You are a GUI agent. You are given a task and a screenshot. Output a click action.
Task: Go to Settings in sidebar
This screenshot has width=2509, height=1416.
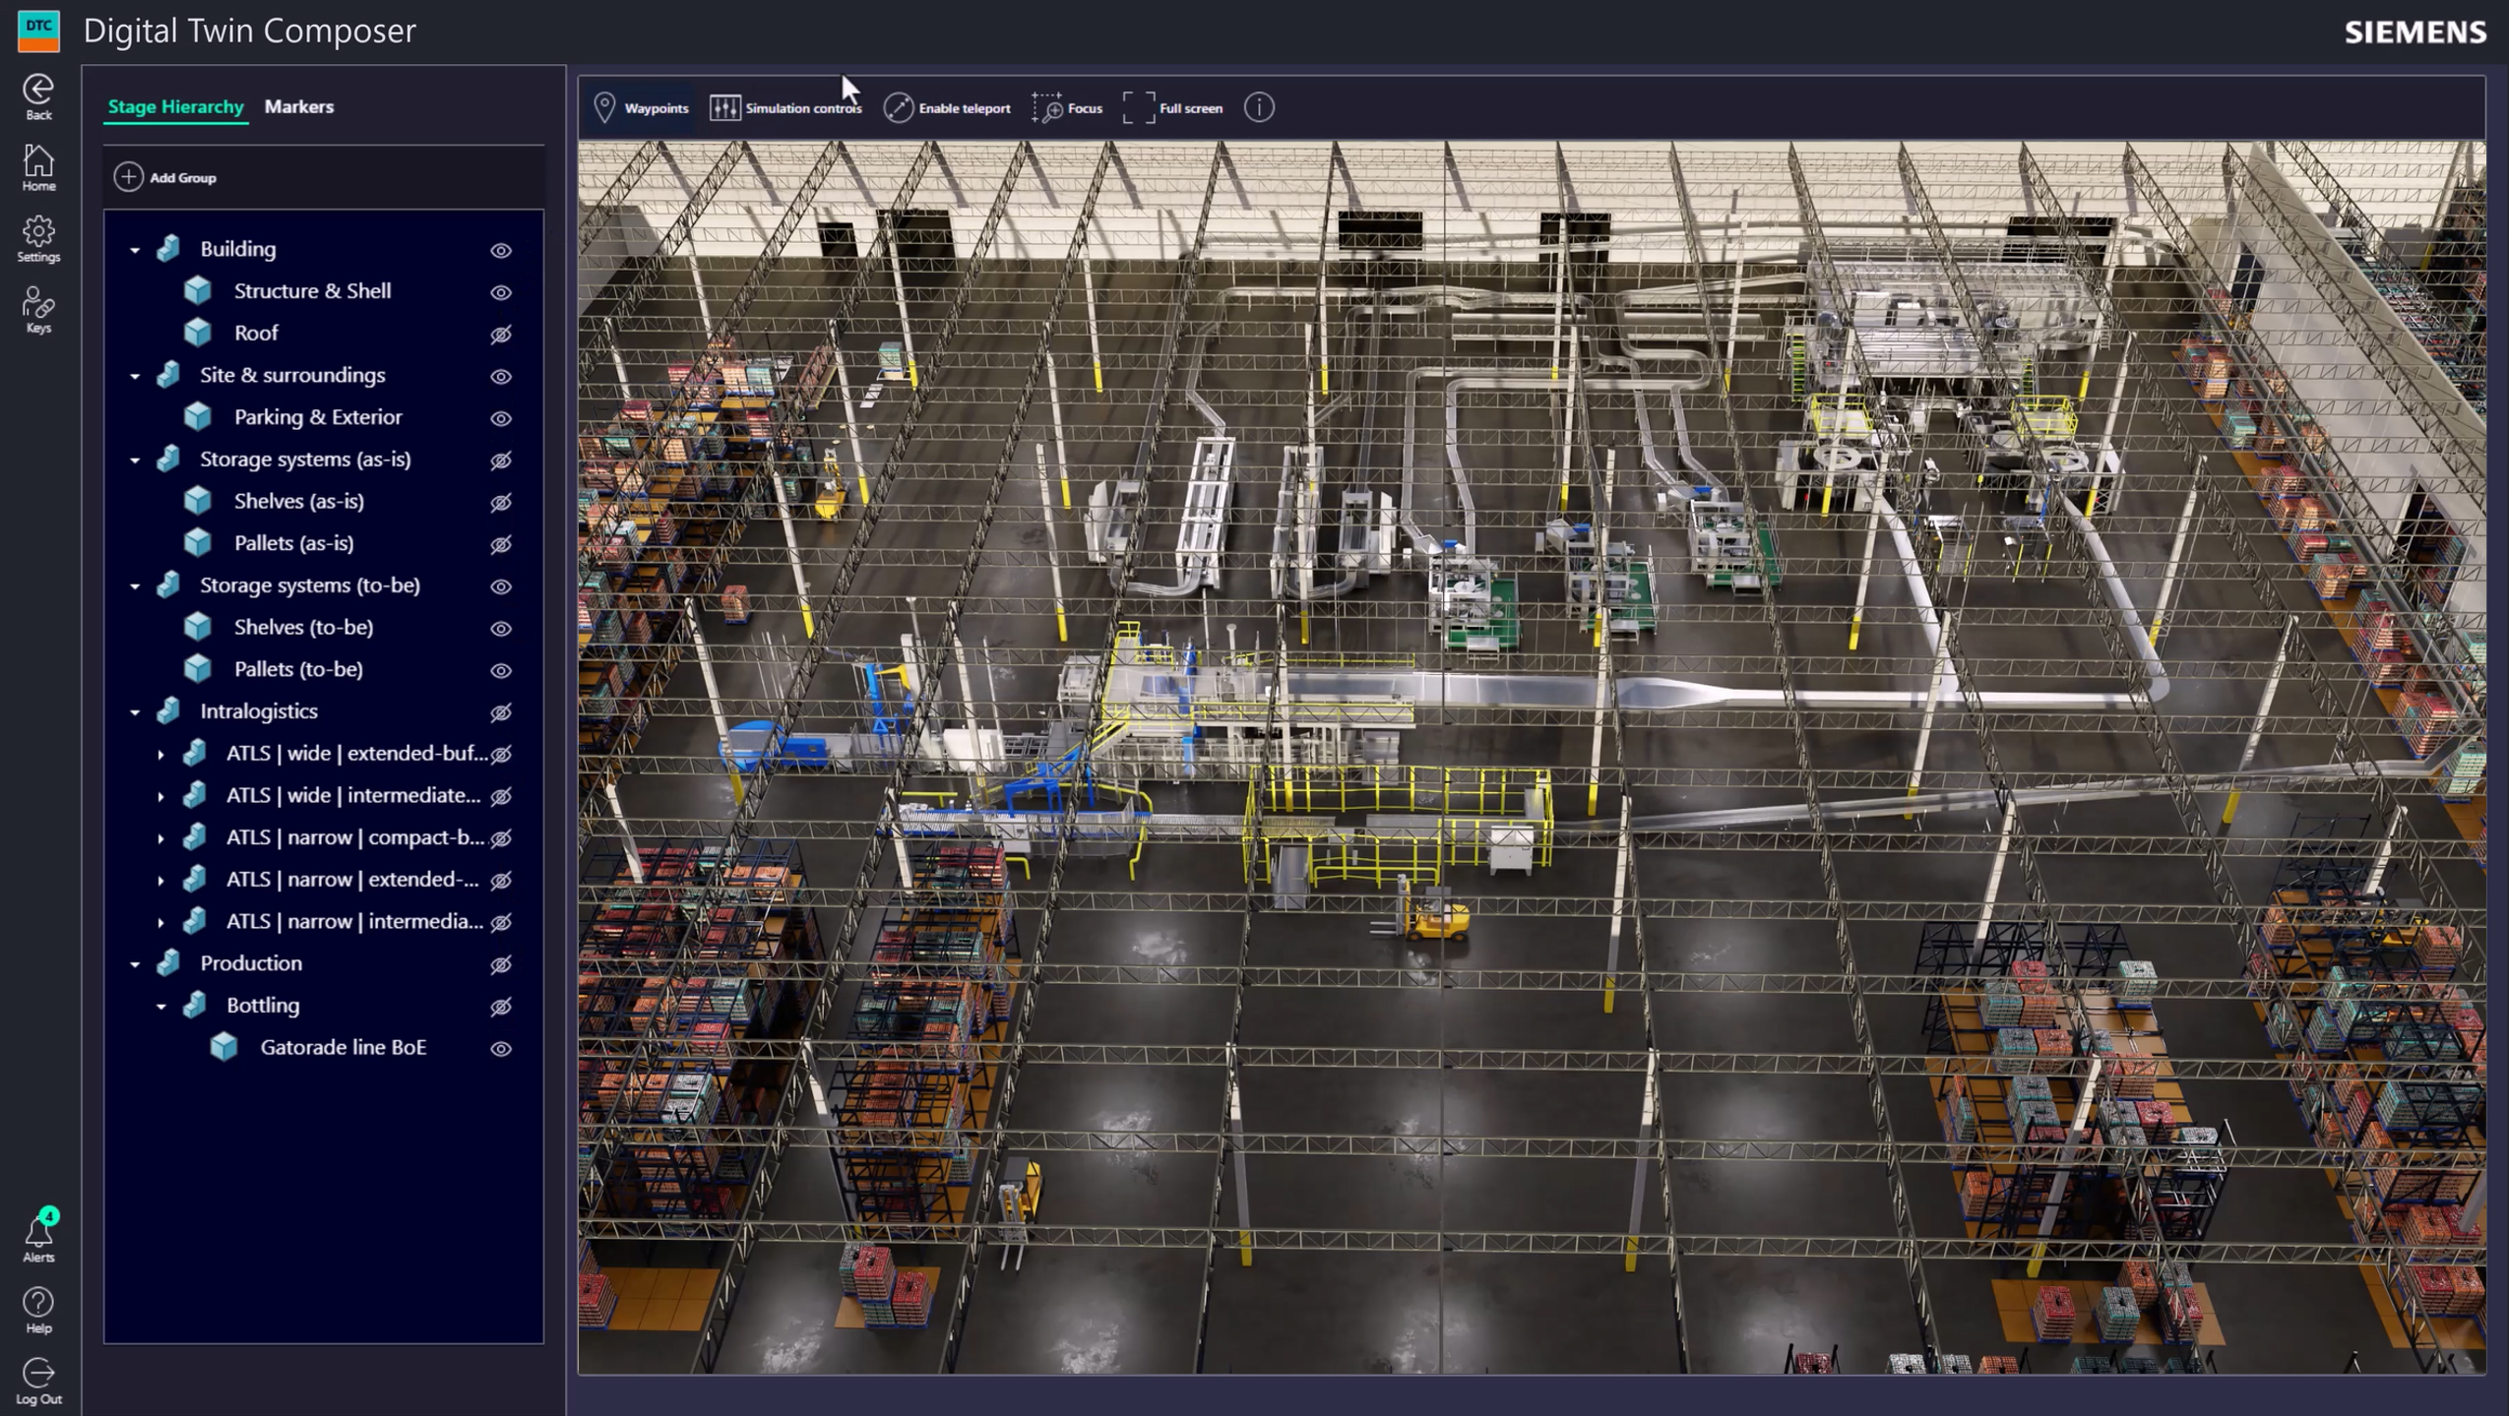(x=38, y=239)
